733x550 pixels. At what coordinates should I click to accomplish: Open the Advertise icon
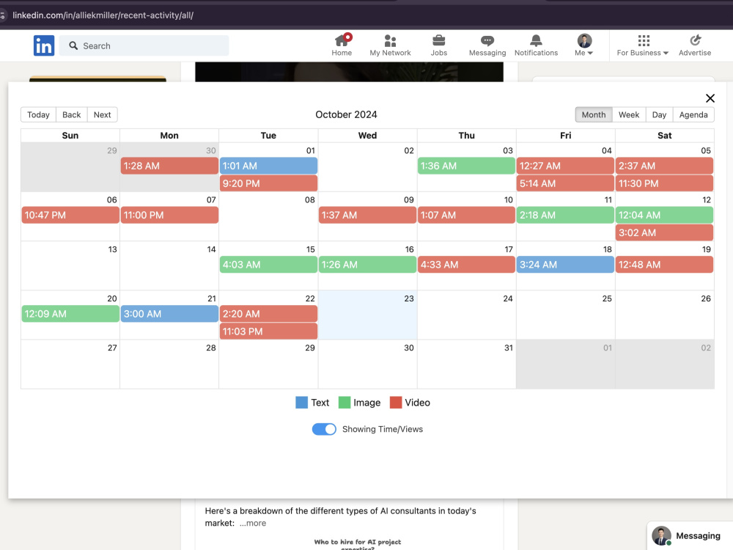point(695,45)
